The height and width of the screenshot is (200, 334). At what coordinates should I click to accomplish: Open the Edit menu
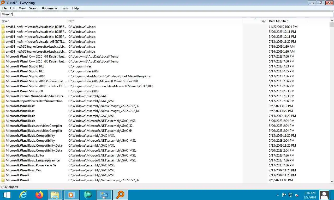tap(13, 8)
